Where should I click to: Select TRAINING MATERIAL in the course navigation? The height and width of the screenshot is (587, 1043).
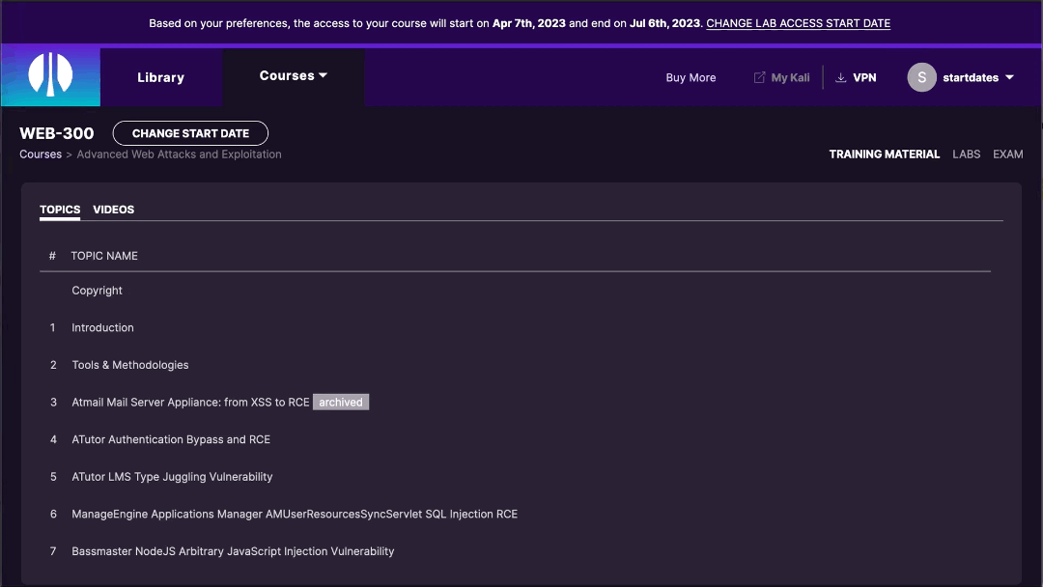(884, 154)
